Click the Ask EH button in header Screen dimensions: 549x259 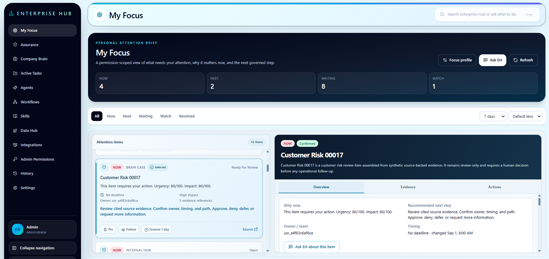[x=492, y=60]
